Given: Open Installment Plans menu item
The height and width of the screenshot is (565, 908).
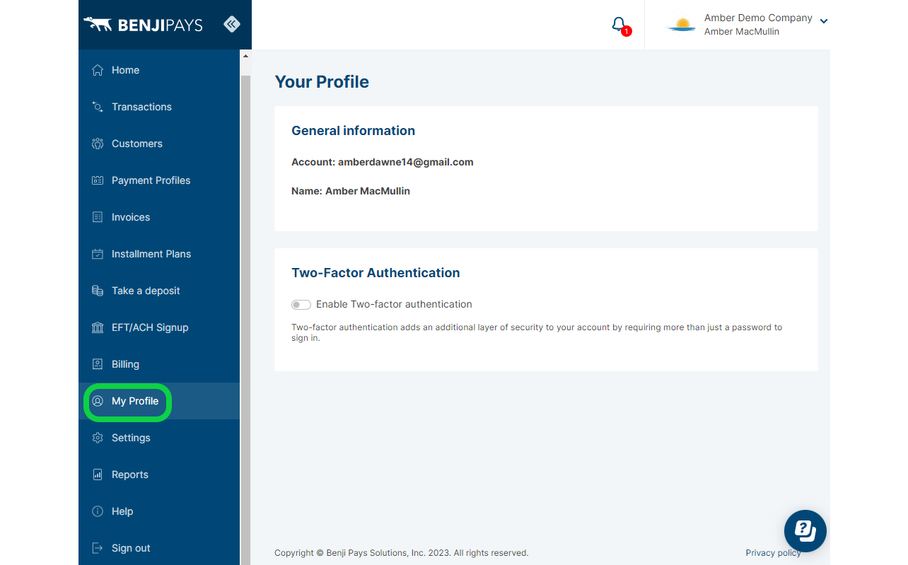Looking at the screenshot, I should pos(159,254).
